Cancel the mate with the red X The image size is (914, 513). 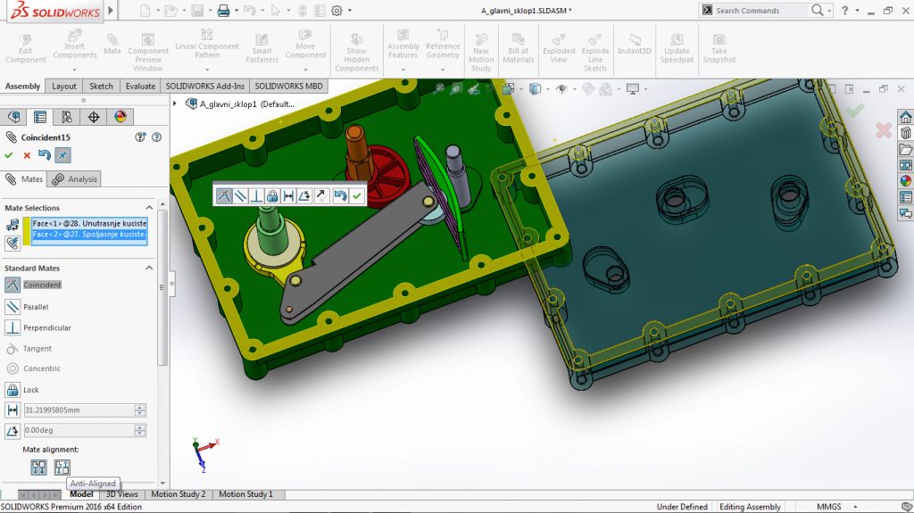tap(27, 155)
